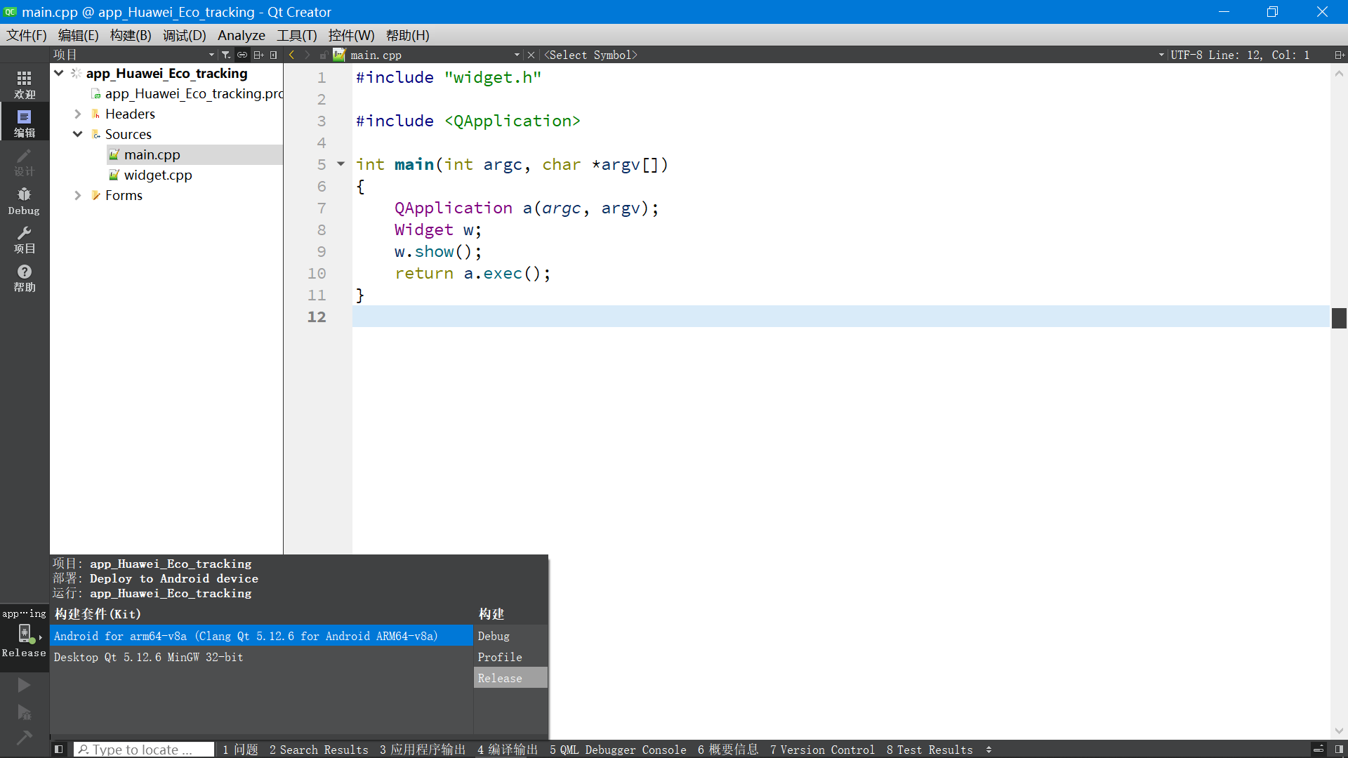1348x758 pixels.
Task: Select Debug build configuration
Action: (494, 636)
